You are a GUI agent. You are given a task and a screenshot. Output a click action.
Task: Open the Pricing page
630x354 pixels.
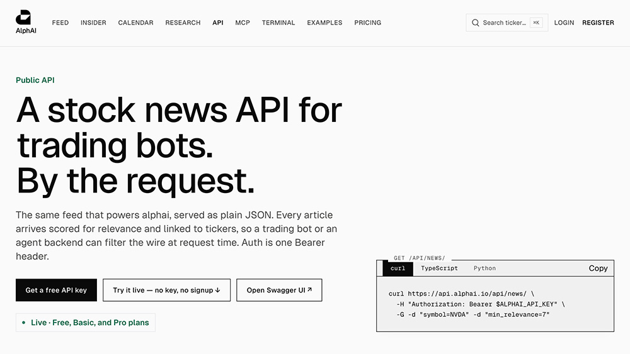pos(368,23)
